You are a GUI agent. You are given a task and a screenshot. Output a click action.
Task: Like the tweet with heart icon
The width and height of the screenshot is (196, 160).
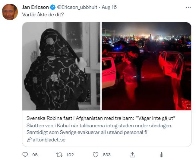(95, 155)
